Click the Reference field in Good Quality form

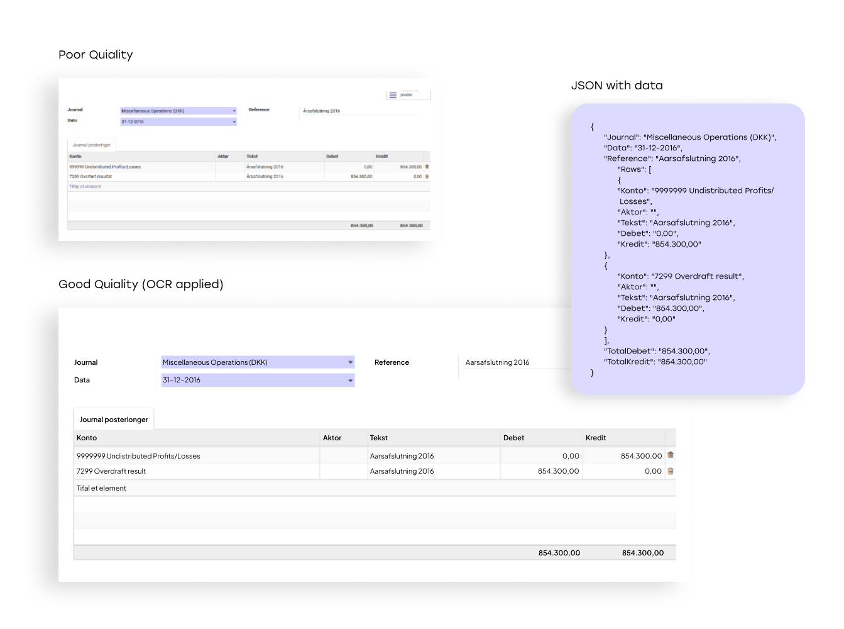coord(512,363)
